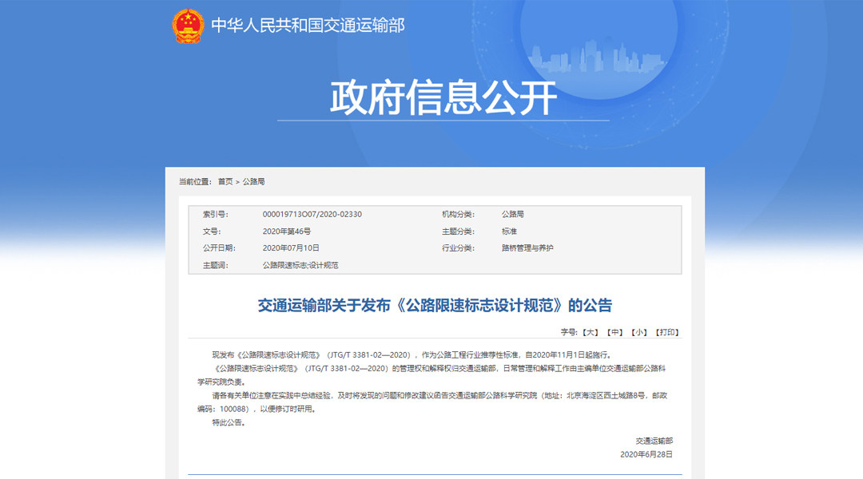Click the 主题分类 value 标准
863x479 pixels.
tap(509, 232)
